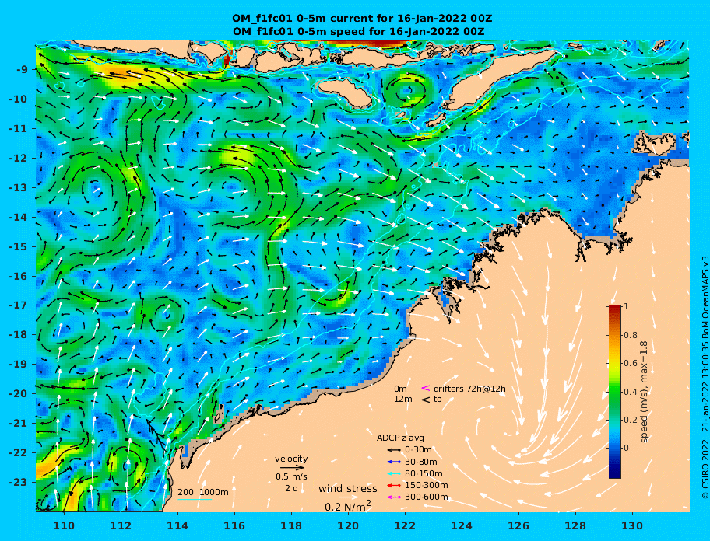
Task: Click the speed color bar
Action: pyautogui.click(x=615, y=392)
